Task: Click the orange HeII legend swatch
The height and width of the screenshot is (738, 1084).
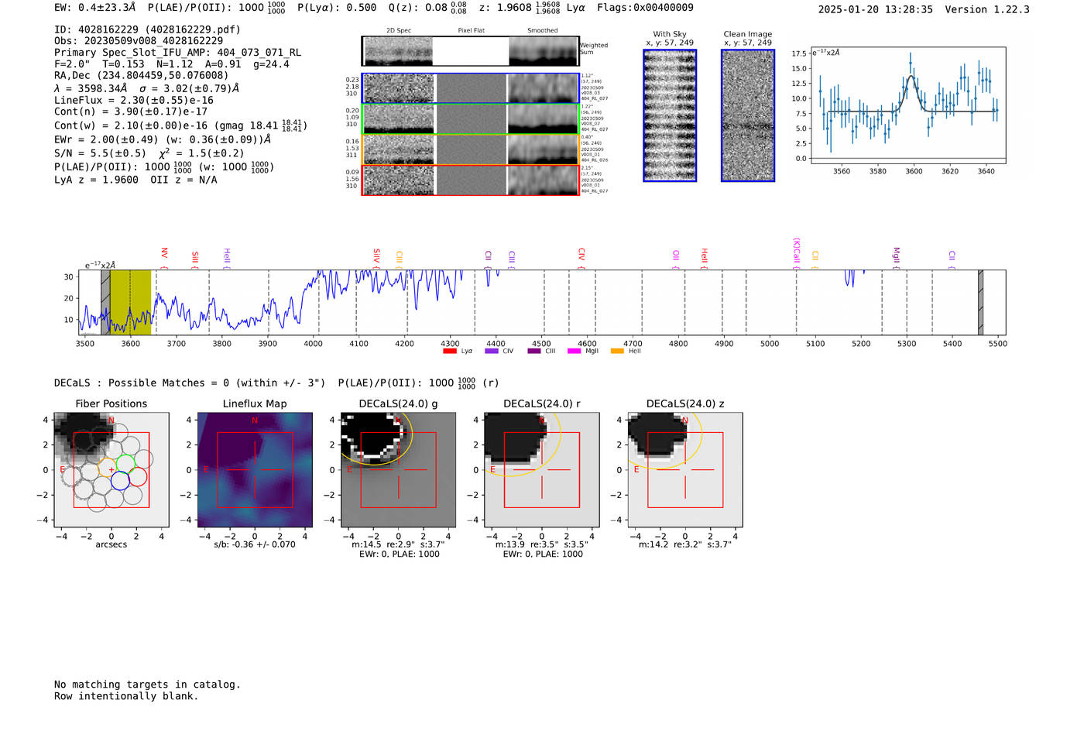Action: click(617, 351)
